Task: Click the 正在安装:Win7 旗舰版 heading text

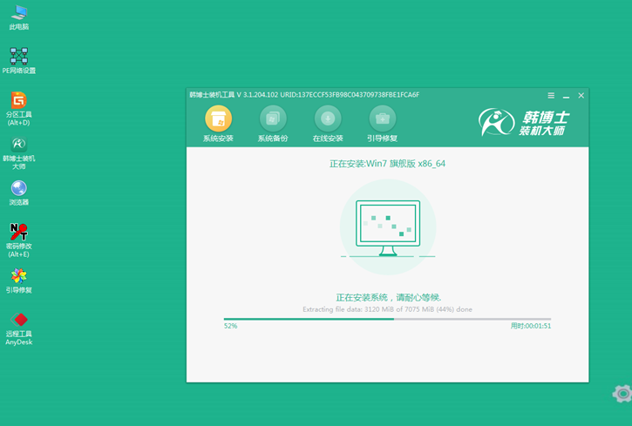Action: pyautogui.click(x=387, y=163)
